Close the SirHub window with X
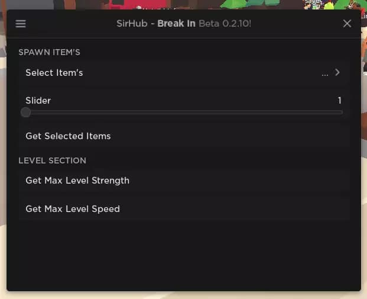 pos(347,24)
